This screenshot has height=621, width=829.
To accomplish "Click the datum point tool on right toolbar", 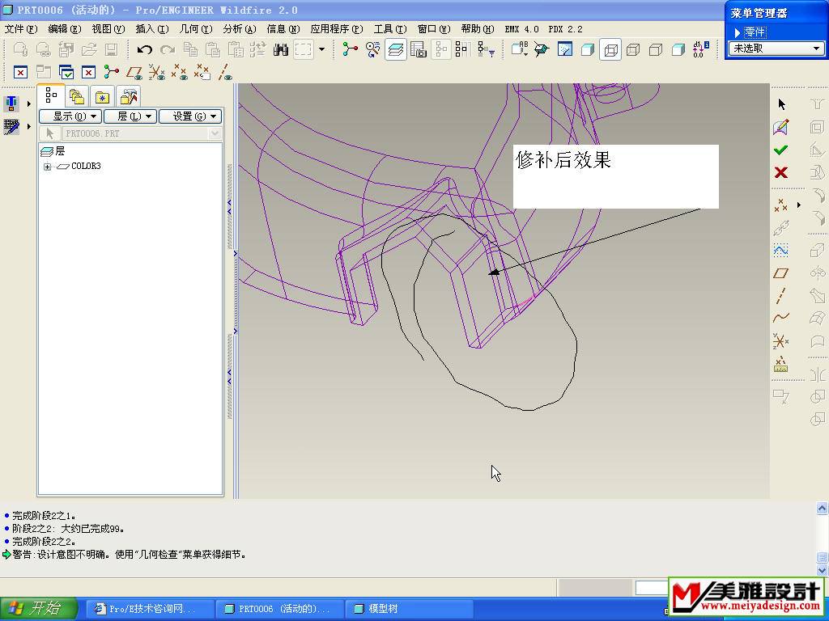I will click(x=781, y=205).
